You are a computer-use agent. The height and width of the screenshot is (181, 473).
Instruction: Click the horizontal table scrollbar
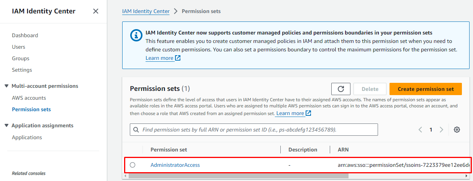238,176
